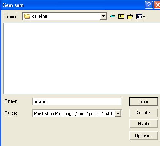Click the Hjælp button
This screenshot has height=146, width=160.
(143, 124)
